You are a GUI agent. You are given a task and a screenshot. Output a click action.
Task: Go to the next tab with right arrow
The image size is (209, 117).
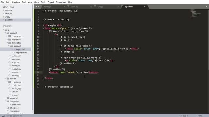coord(38,6)
